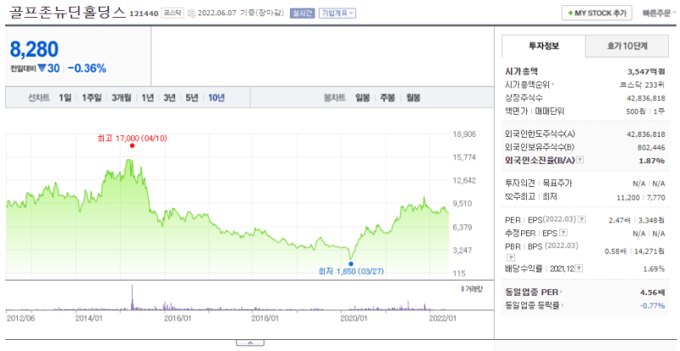Screen dimensions: 680x351
Task: Click the 선차트 label
Action: click(38, 98)
